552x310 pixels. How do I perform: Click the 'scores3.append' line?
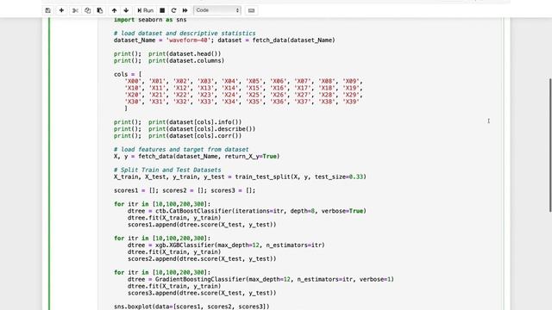(x=202, y=293)
